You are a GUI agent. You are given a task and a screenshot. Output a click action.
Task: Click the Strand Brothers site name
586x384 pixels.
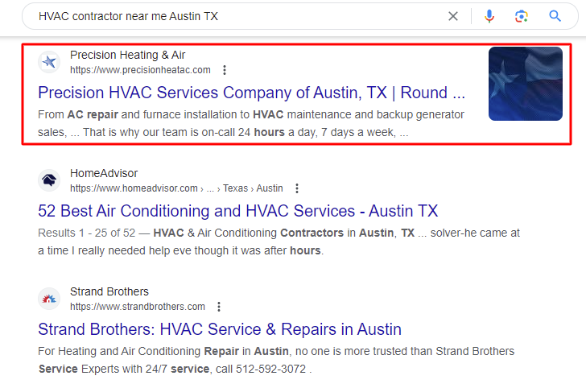pyautogui.click(x=109, y=291)
